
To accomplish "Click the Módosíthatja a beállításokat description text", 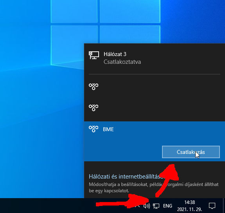I will point(154,188).
